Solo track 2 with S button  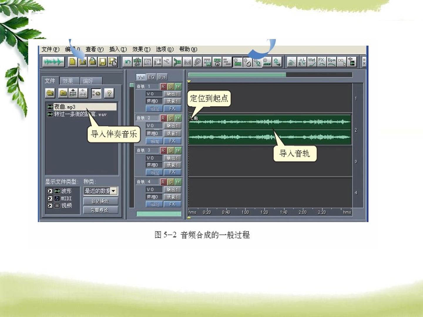(171, 118)
